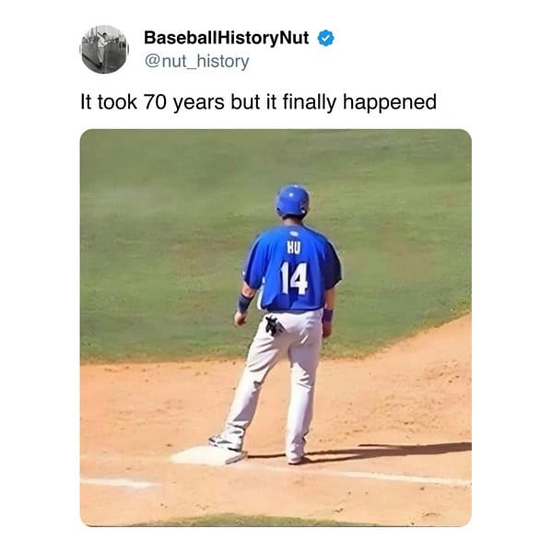552x552 pixels.
Task: Click the player's left wristband
Action: tap(244, 303)
